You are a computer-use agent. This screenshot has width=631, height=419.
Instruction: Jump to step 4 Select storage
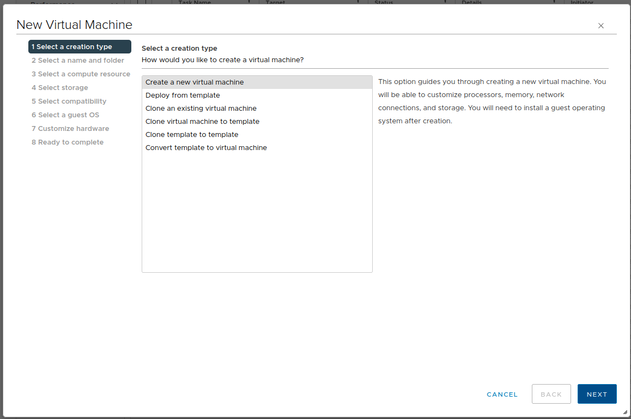(60, 88)
